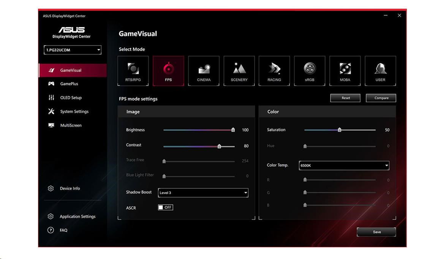The width and height of the screenshot is (438, 259).
Task: Minimize the DisplayWidget Center window
Action: coord(386,15)
